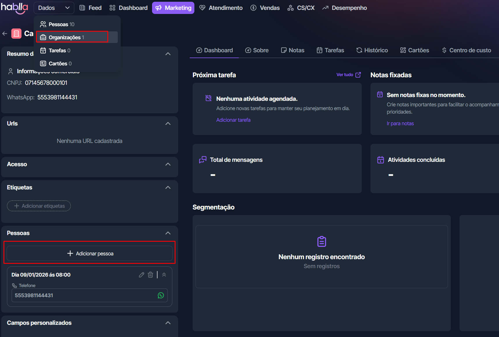Screen dimensions: 499x337
Task: Collapse person card with double chevron
Action: [x=164, y=275]
